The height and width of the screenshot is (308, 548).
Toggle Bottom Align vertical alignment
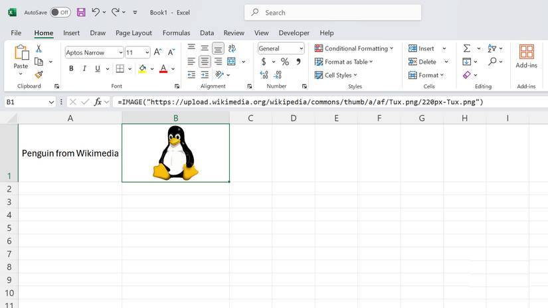218,48
